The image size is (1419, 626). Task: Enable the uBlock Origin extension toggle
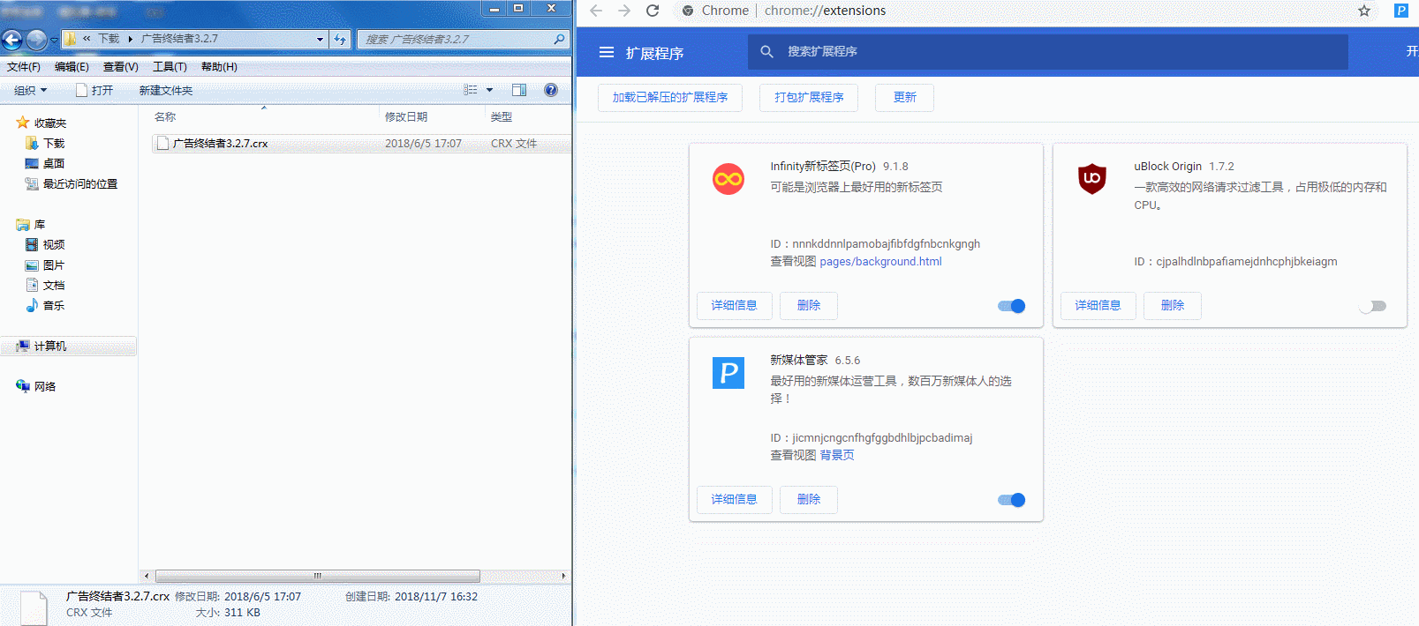1373,306
